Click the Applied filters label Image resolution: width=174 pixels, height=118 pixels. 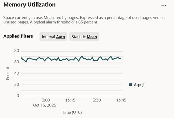18,36
